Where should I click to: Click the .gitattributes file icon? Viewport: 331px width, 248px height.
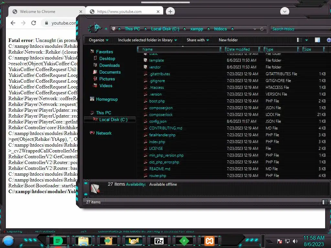coord(145,74)
